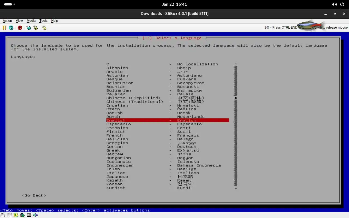Select the German language row
Image resolution: width=349 pixels, height=218 pixels.
168,147
